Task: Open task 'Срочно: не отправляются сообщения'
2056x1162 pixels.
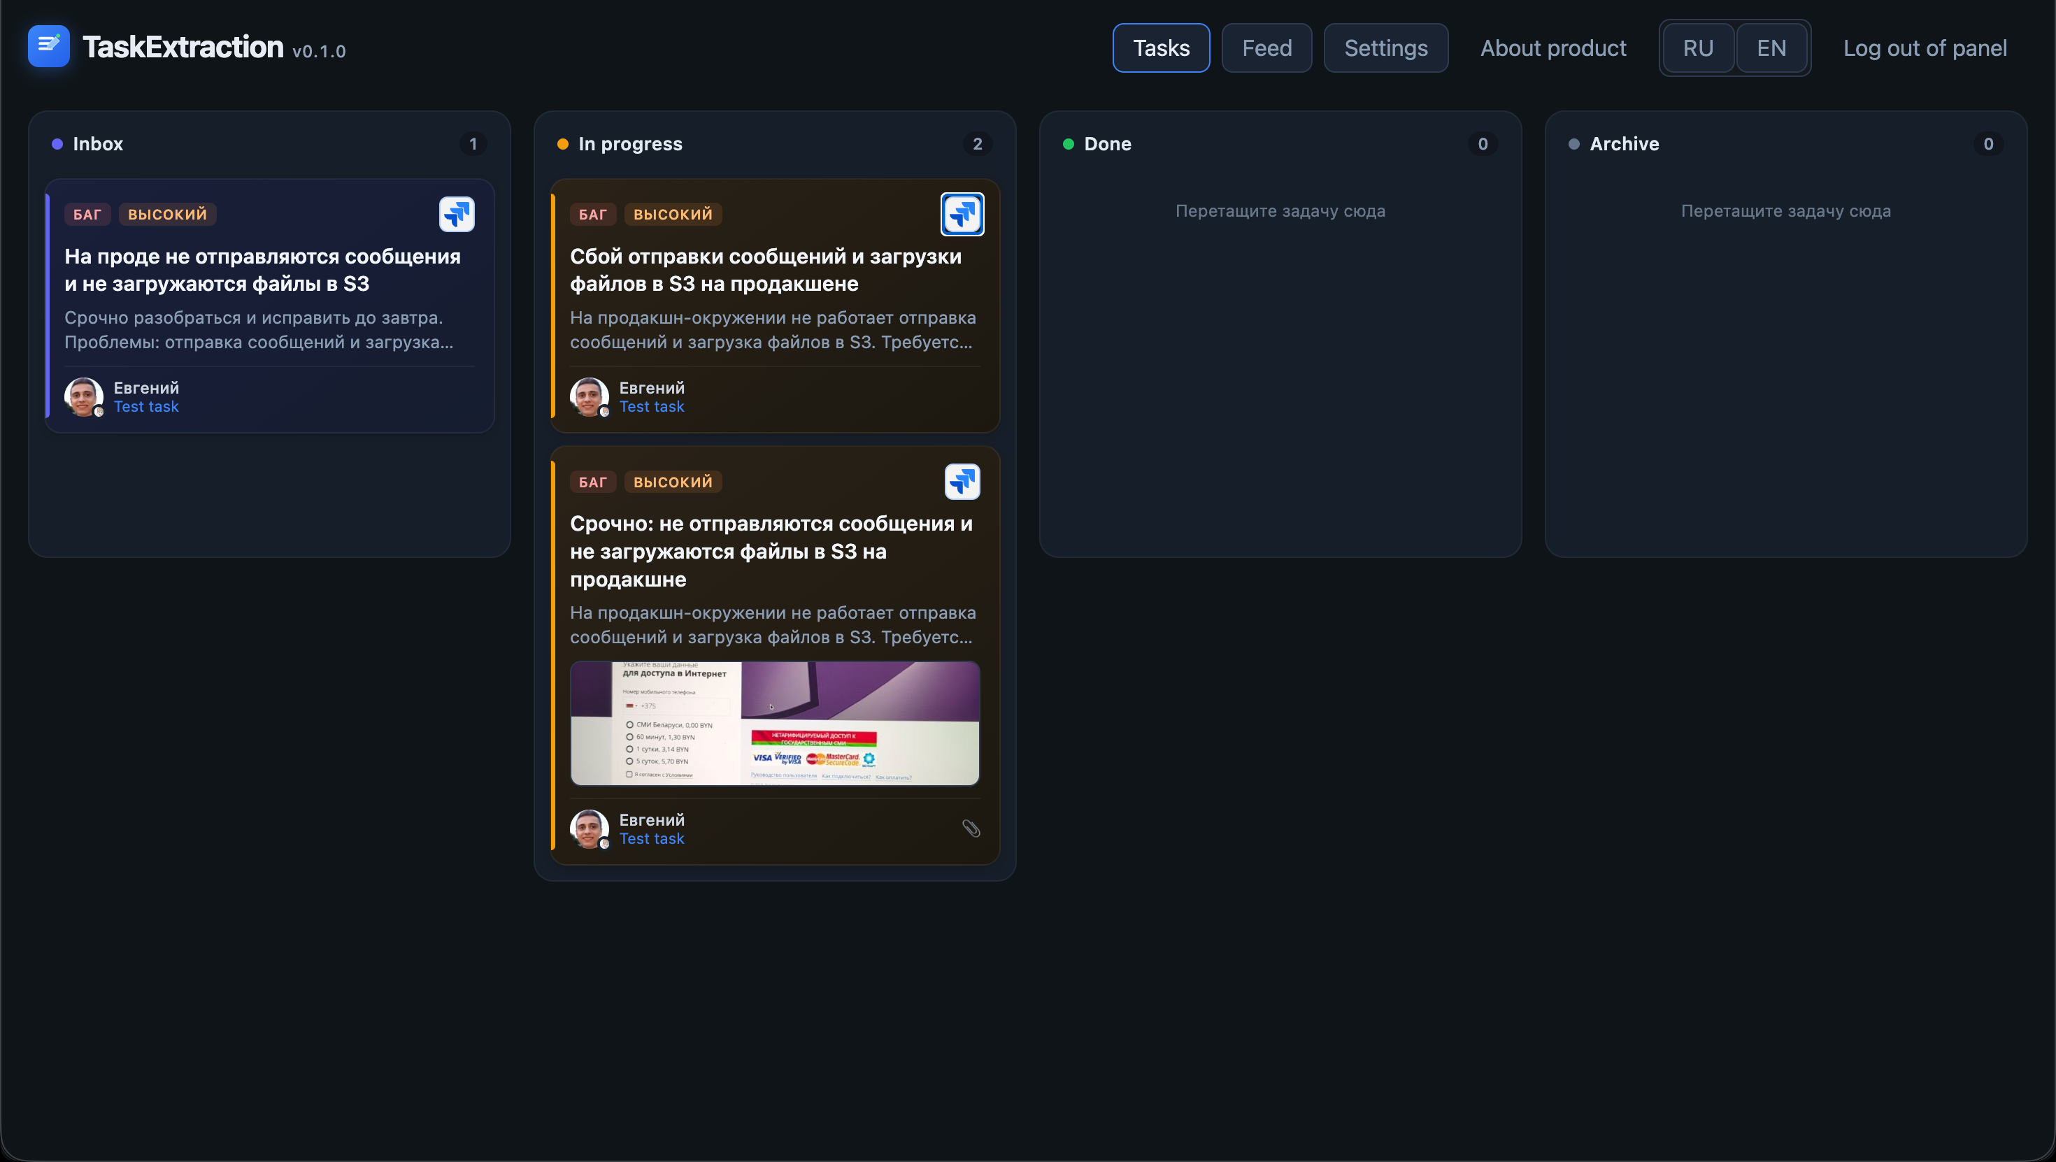Action: click(x=771, y=551)
